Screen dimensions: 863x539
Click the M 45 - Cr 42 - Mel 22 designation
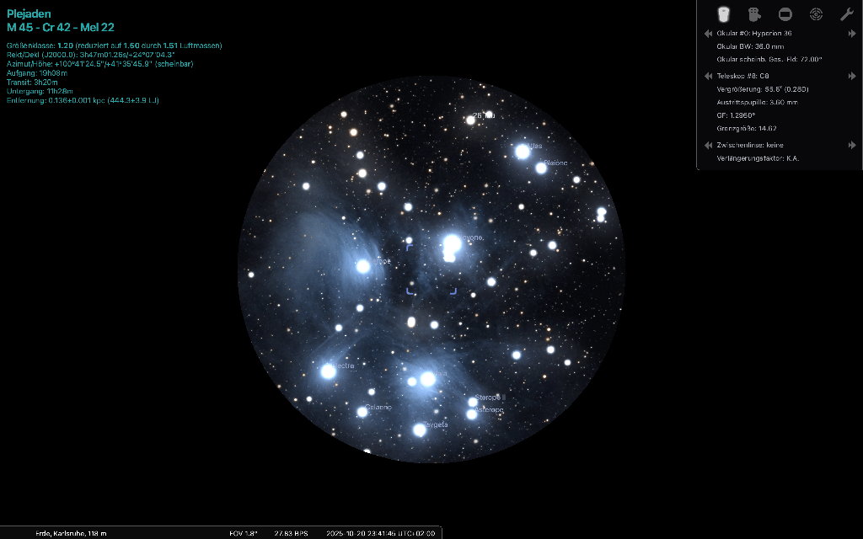click(61, 28)
